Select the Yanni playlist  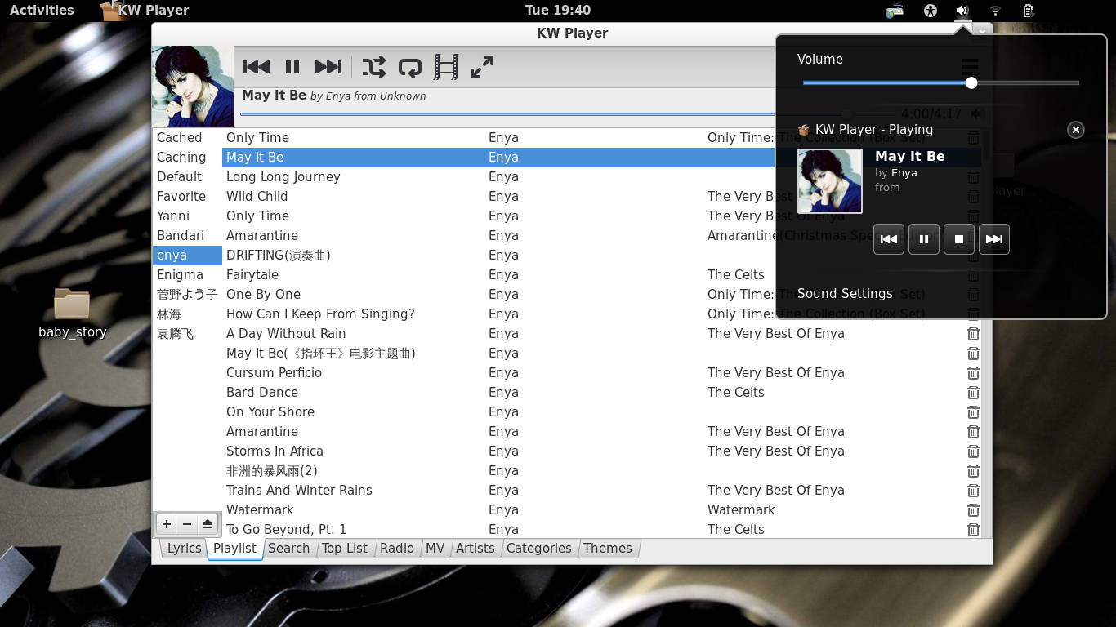pyautogui.click(x=187, y=216)
